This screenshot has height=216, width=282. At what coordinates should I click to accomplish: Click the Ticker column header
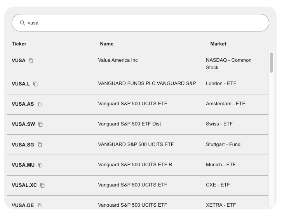click(x=19, y=44)
